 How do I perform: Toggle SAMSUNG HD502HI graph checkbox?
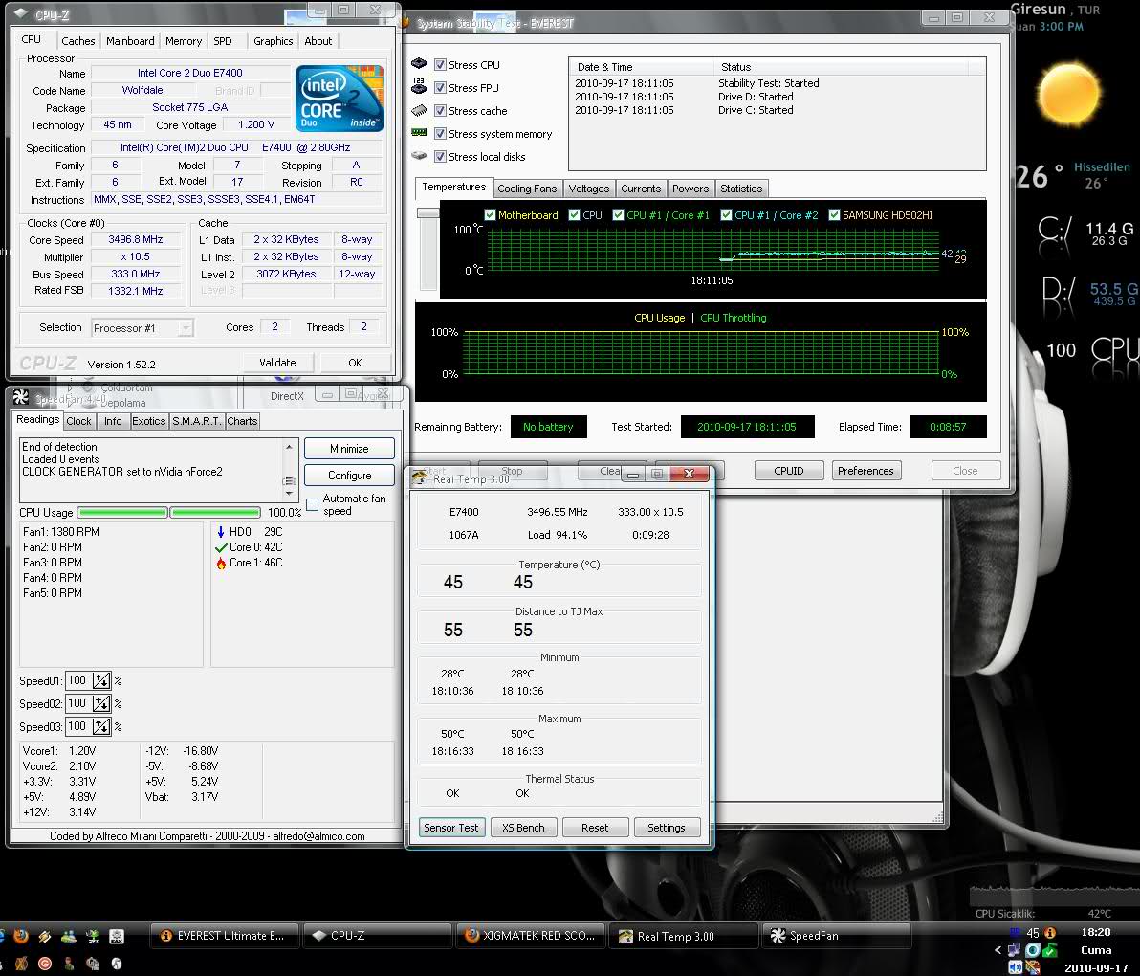pyautogui.click(x=834, y=215)
